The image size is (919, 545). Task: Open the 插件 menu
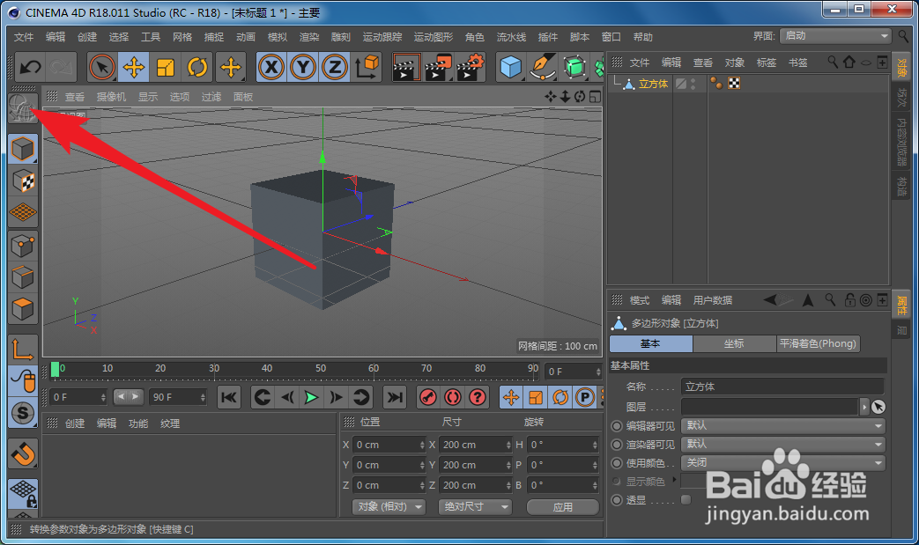[547, 37]
